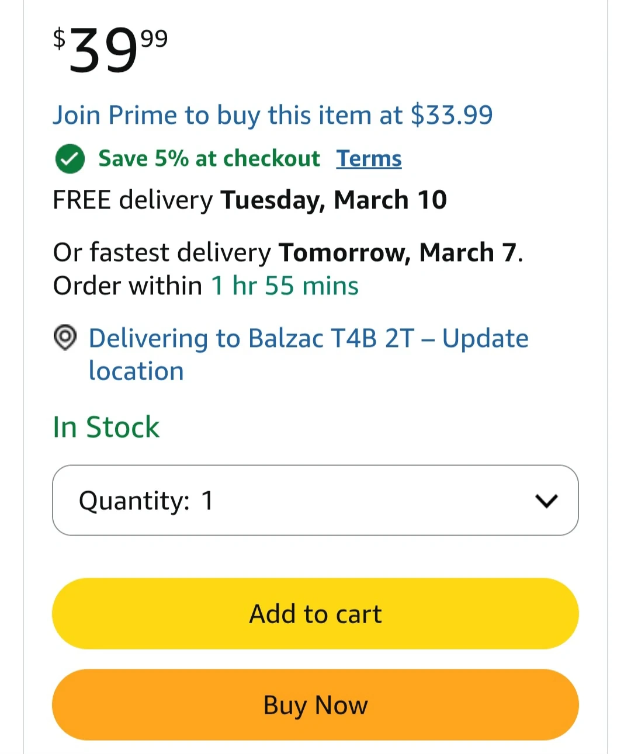The image size is (631, 754).
Task: Click the Order within text
Action: [127, 286]
